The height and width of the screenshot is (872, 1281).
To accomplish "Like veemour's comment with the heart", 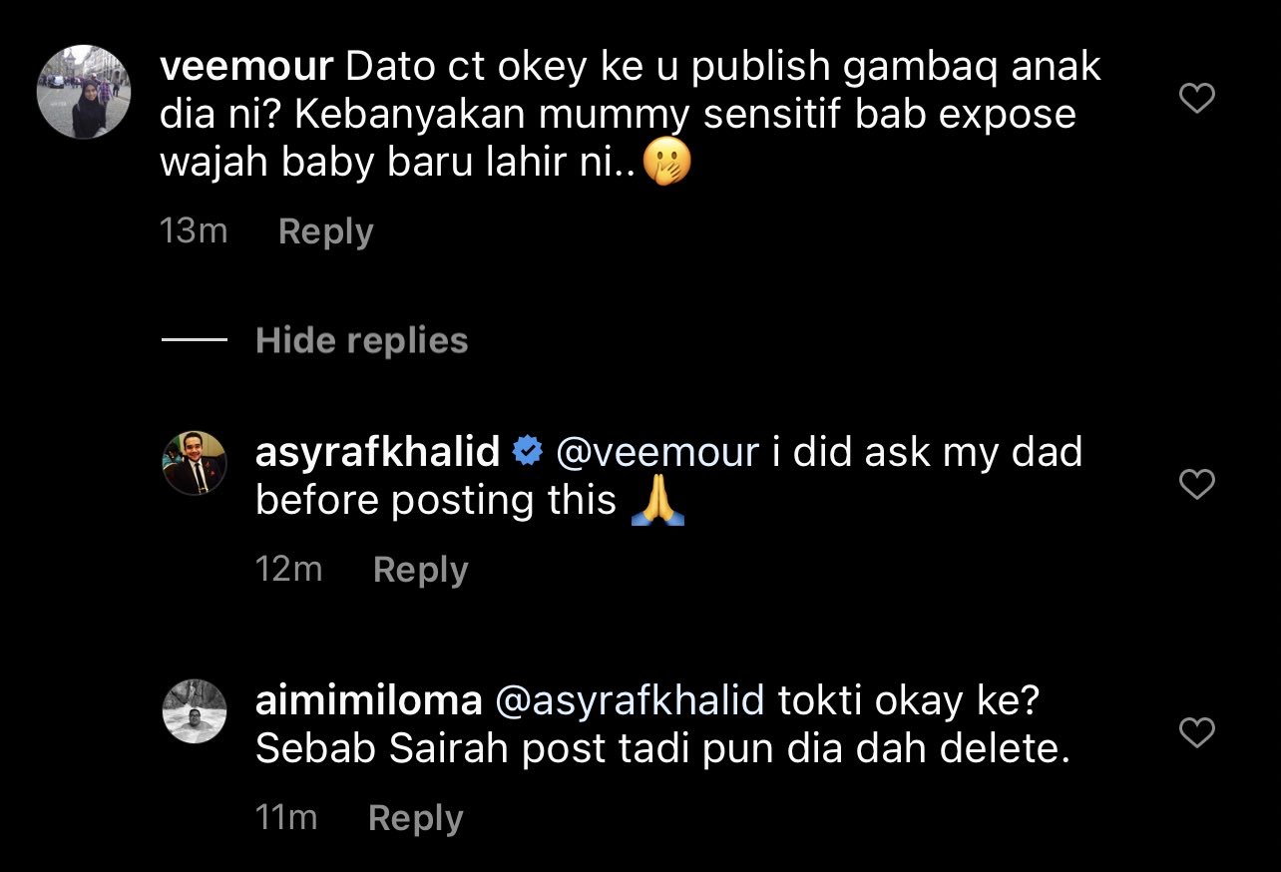I will pyautogui.click(x=1197, y=98).
